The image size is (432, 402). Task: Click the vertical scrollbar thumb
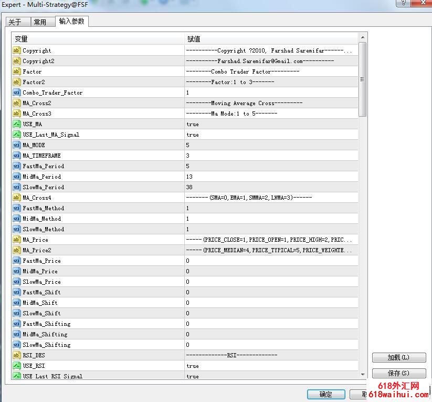tap(363, 79)
